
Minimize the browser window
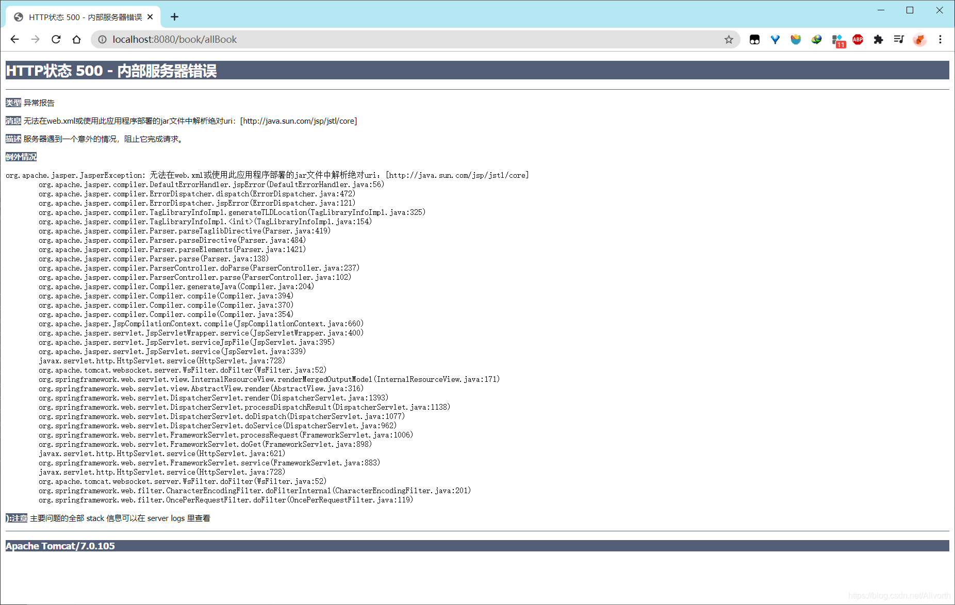coord(881,10)
